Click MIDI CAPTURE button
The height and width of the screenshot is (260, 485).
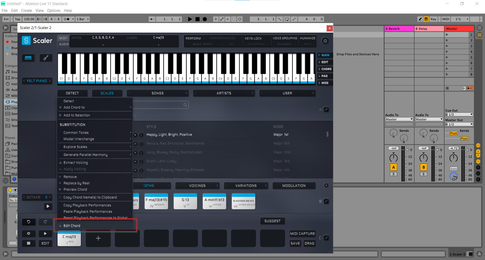(x=302, y=233)
